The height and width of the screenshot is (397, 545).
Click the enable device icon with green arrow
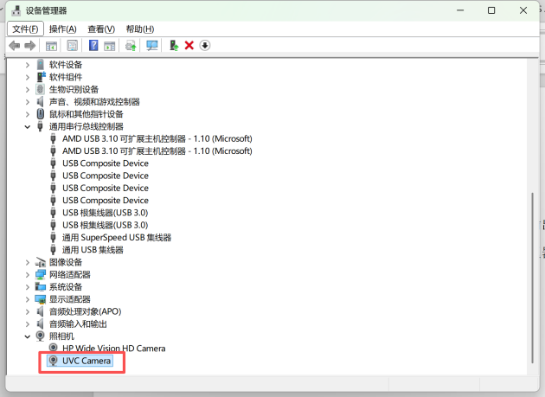tap(173, 46)
